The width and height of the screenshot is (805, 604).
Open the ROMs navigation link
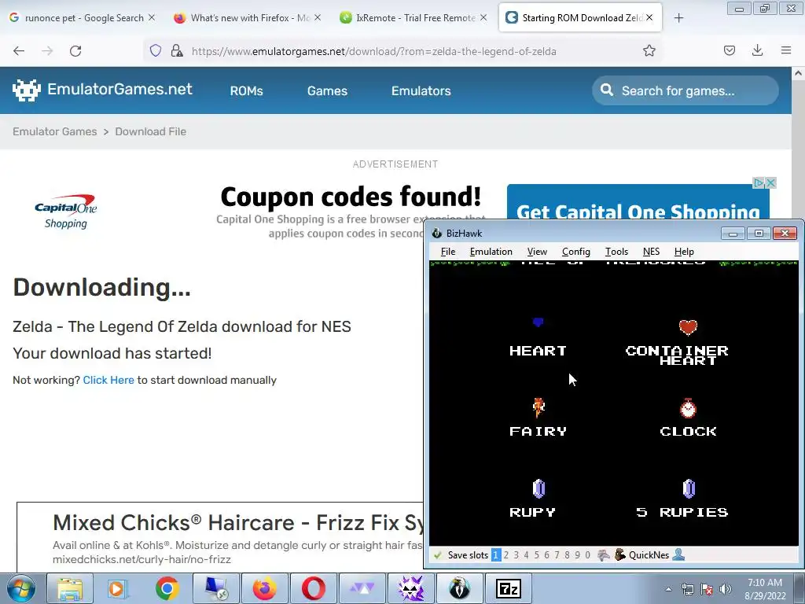(246, 91)
